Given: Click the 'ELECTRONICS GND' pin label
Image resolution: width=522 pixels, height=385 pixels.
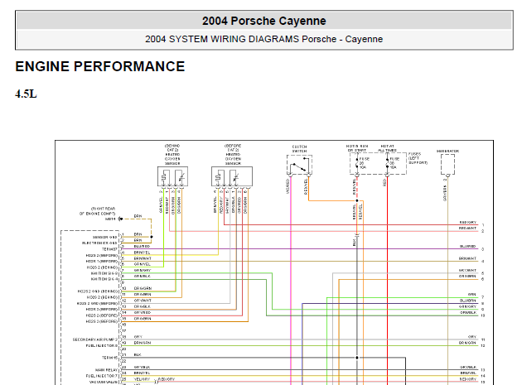Looking at the screenshot, I should (99, 243).
